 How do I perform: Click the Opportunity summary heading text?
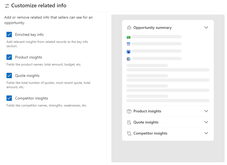[x=152, y=27]
